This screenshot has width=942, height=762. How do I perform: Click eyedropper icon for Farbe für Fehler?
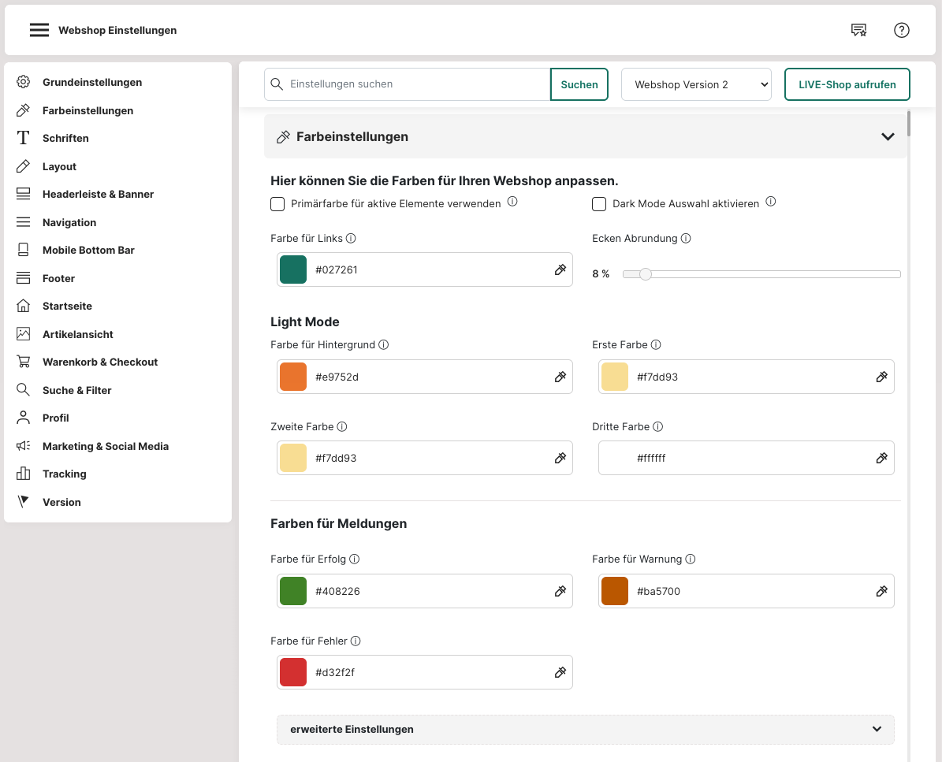560,672
